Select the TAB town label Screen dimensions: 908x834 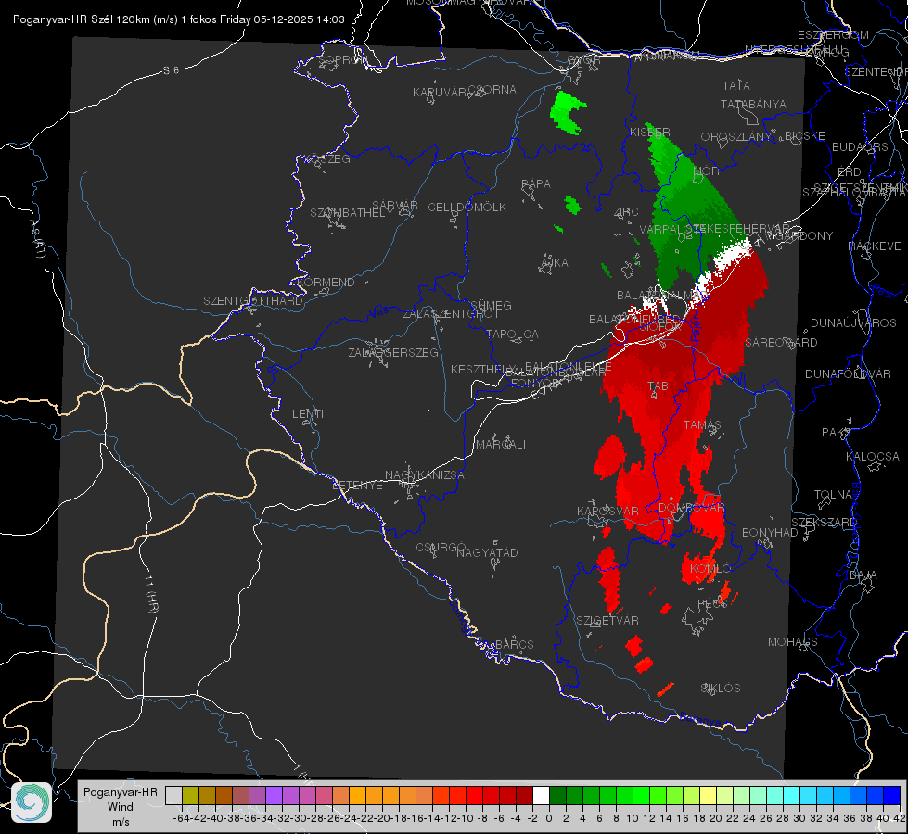(658, 386)
